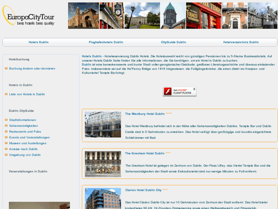Click header photo of Tobacco shop front
278x209 pixels.
click(203, 15)
